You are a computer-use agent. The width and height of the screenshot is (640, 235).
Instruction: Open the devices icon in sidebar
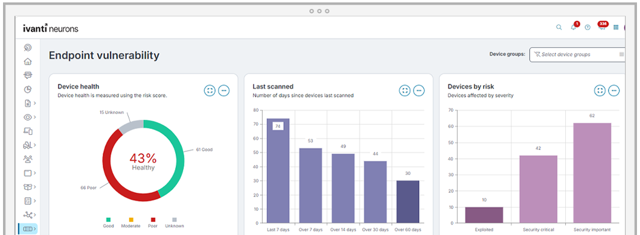point(28,131)
